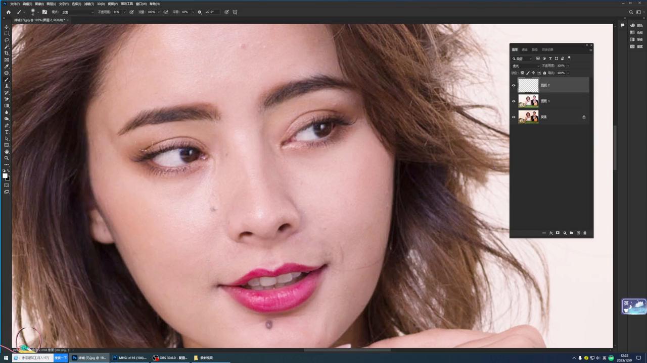Create a new layer
The image size is (647, 363).
[x=578, y=233]
